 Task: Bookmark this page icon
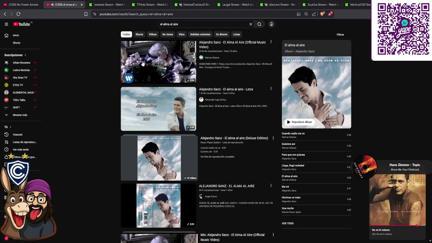[x=86, y=14]
